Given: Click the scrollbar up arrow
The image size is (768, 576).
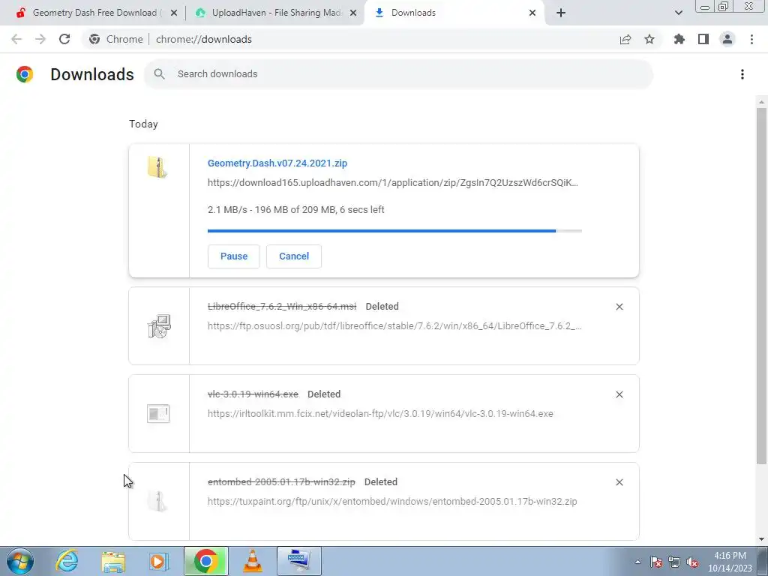Looking at the screenshot, I should 761,102.
